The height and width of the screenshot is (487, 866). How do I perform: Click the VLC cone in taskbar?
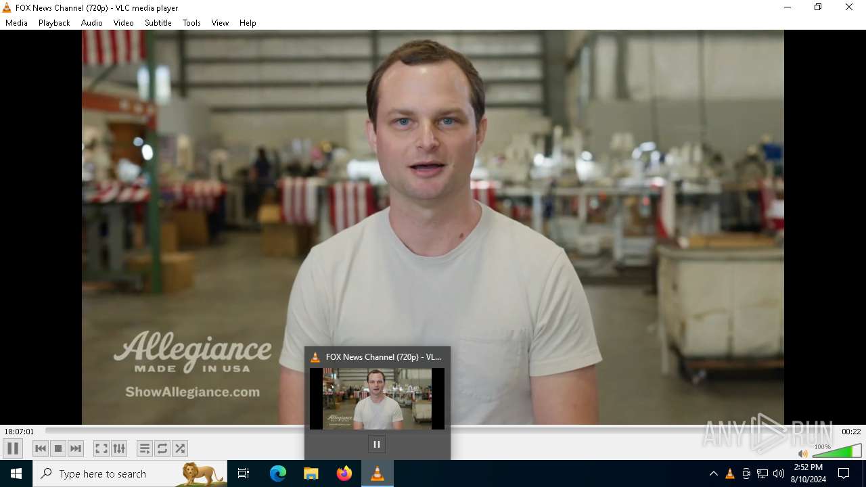click(378, 473)
